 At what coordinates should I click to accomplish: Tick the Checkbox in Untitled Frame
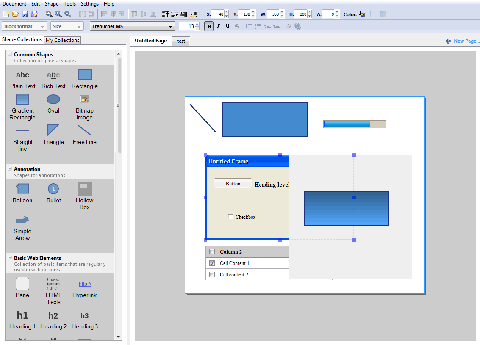click(230, 217)
